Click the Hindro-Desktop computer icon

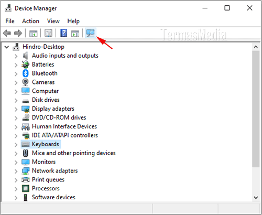pos(16,47)
